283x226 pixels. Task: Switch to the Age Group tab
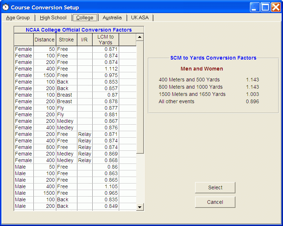pos(18,17)
